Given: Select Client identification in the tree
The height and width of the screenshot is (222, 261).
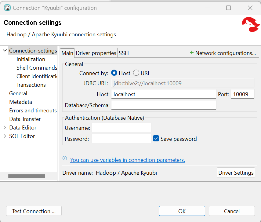Looking at the screenshot, I should click(x=37, y=76).
